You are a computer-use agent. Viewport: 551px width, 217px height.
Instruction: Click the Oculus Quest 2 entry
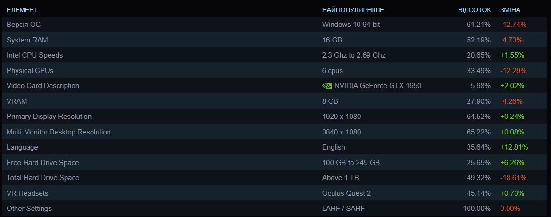(346, 193)
